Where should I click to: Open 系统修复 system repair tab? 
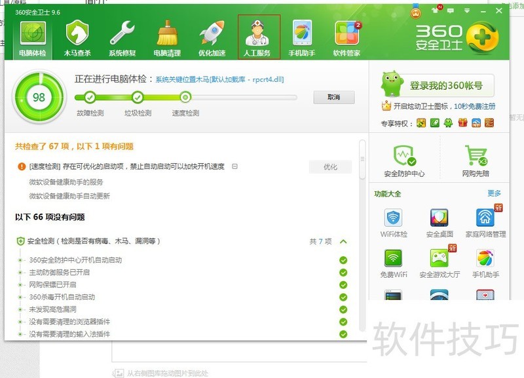[122, 39]
